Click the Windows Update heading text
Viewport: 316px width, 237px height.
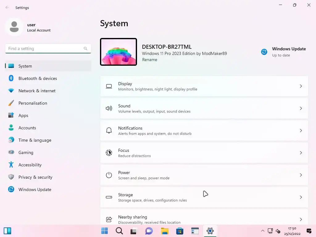pos(289,49)
